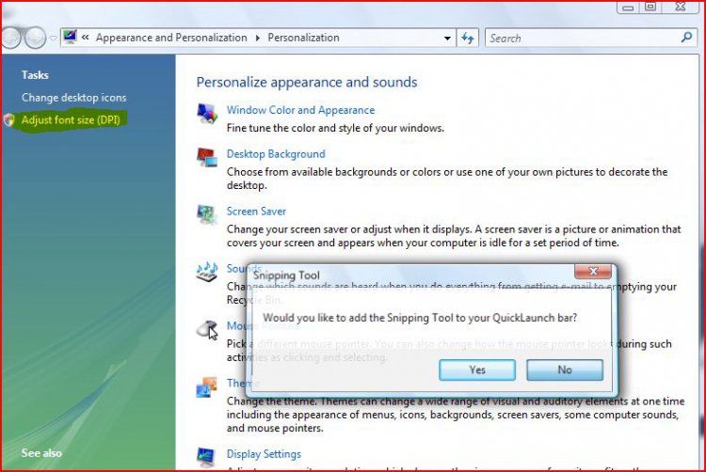Open the Display Settings link

click(x=264, y=454)
